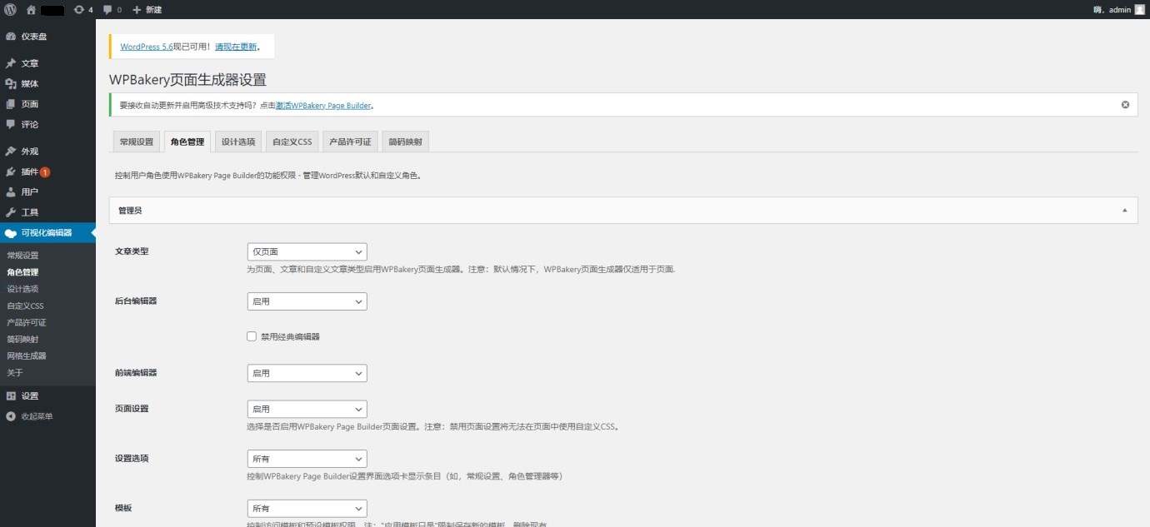Open 外观 appearance menu
Image resolution: width=1150 pixels, height=527 pixels.
point(47,152)
